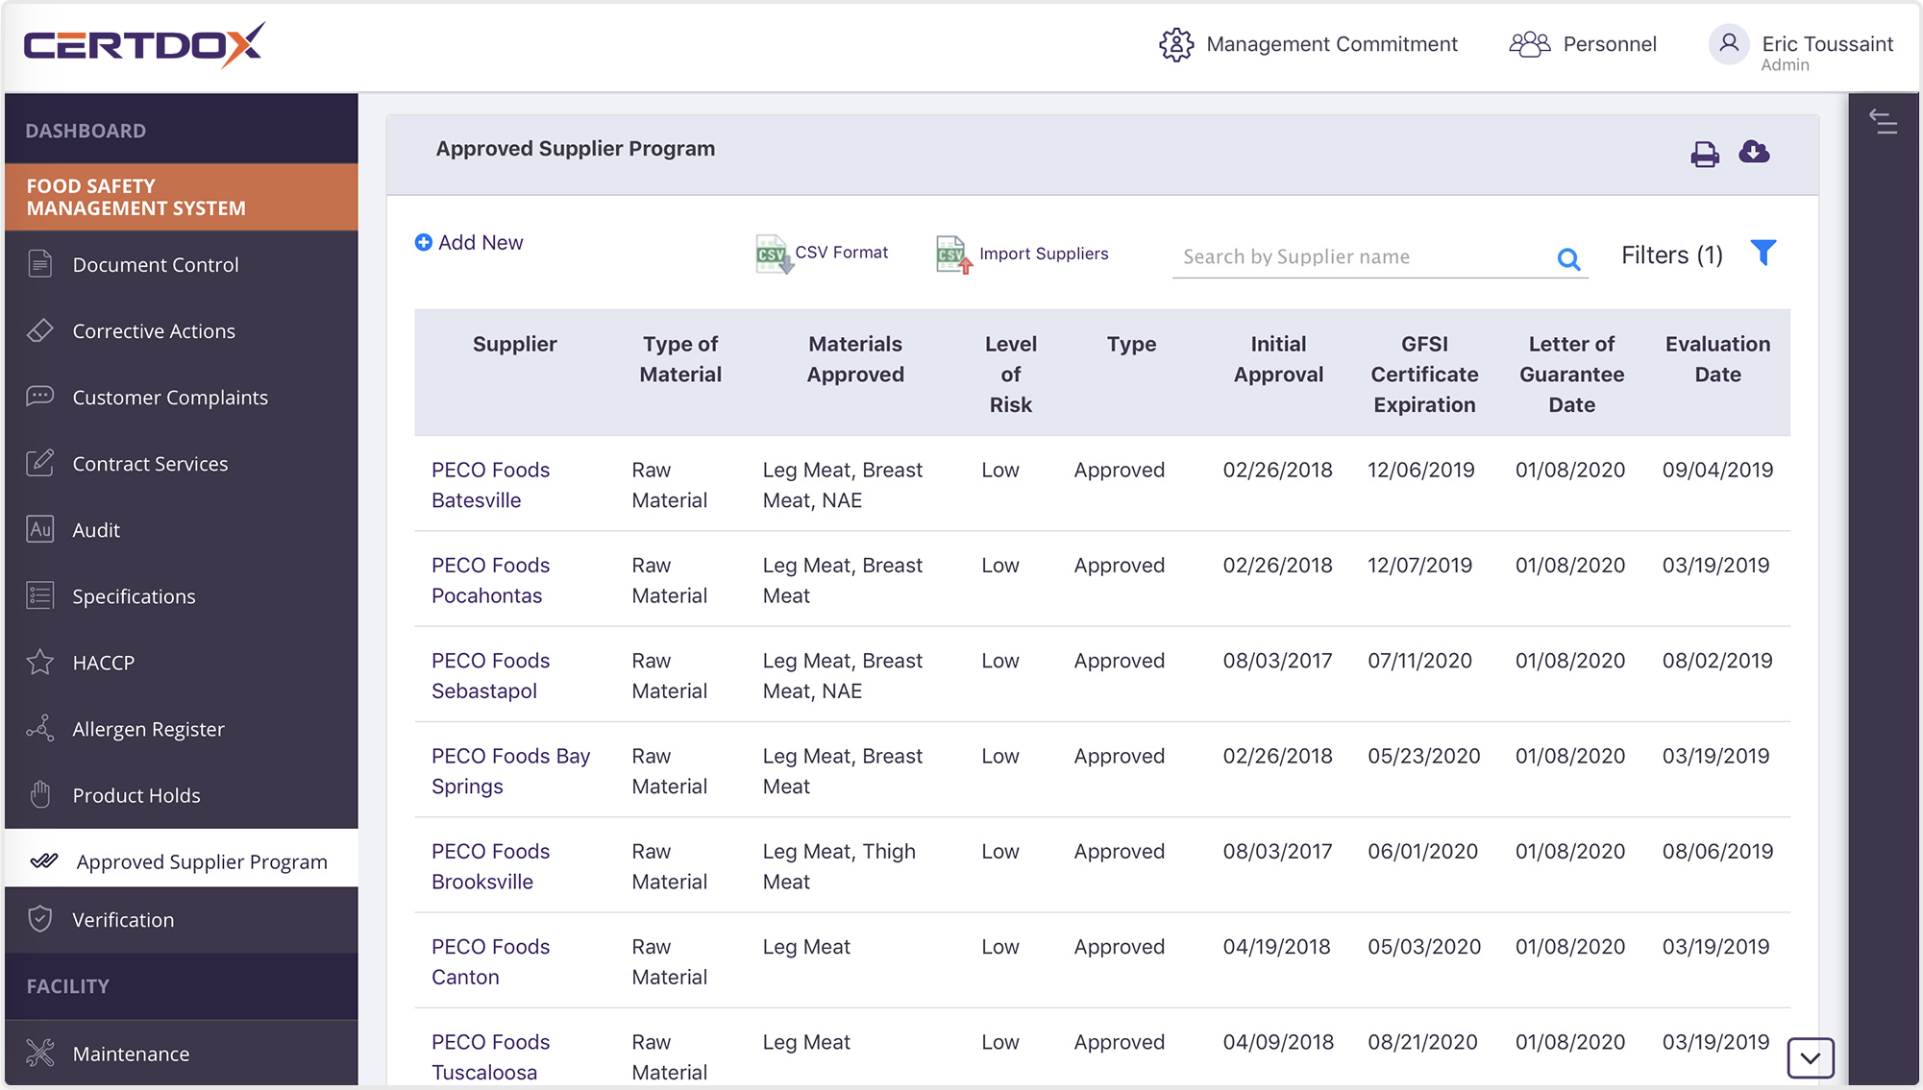
Task: Open the PECO Foods Brooksville supplier
Action: coord(490,866)
